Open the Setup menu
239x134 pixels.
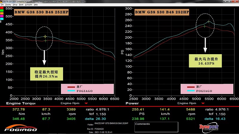(15, 5)
